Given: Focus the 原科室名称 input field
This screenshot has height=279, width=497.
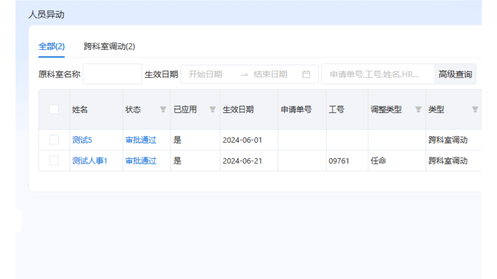Looking at the screenshot, I should (112, 74).
